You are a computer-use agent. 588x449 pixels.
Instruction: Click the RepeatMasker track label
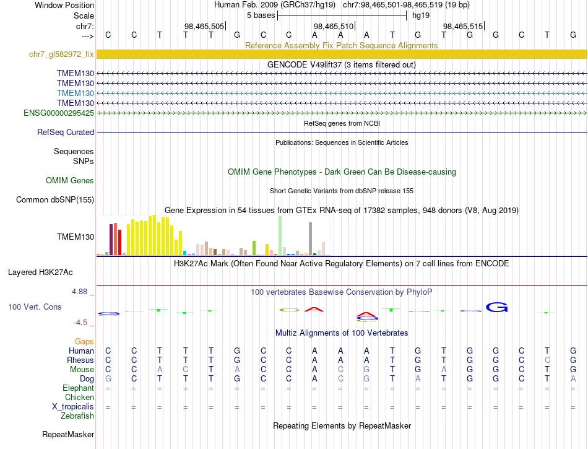point(68,434)
